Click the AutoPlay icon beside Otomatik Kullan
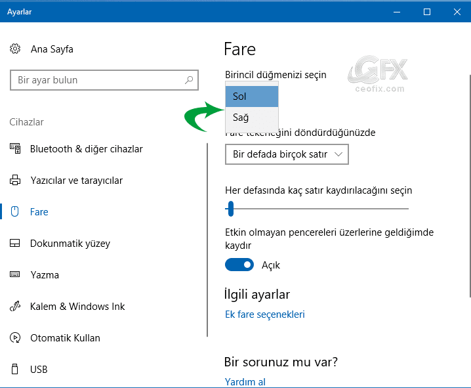Viewport: 471px width, 388px height. point(15,337)
